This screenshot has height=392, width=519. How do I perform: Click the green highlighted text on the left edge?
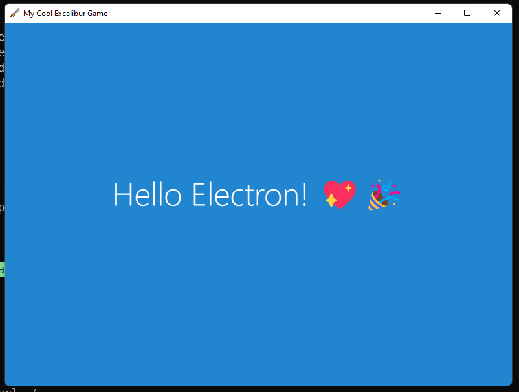(x=3, y=269)
